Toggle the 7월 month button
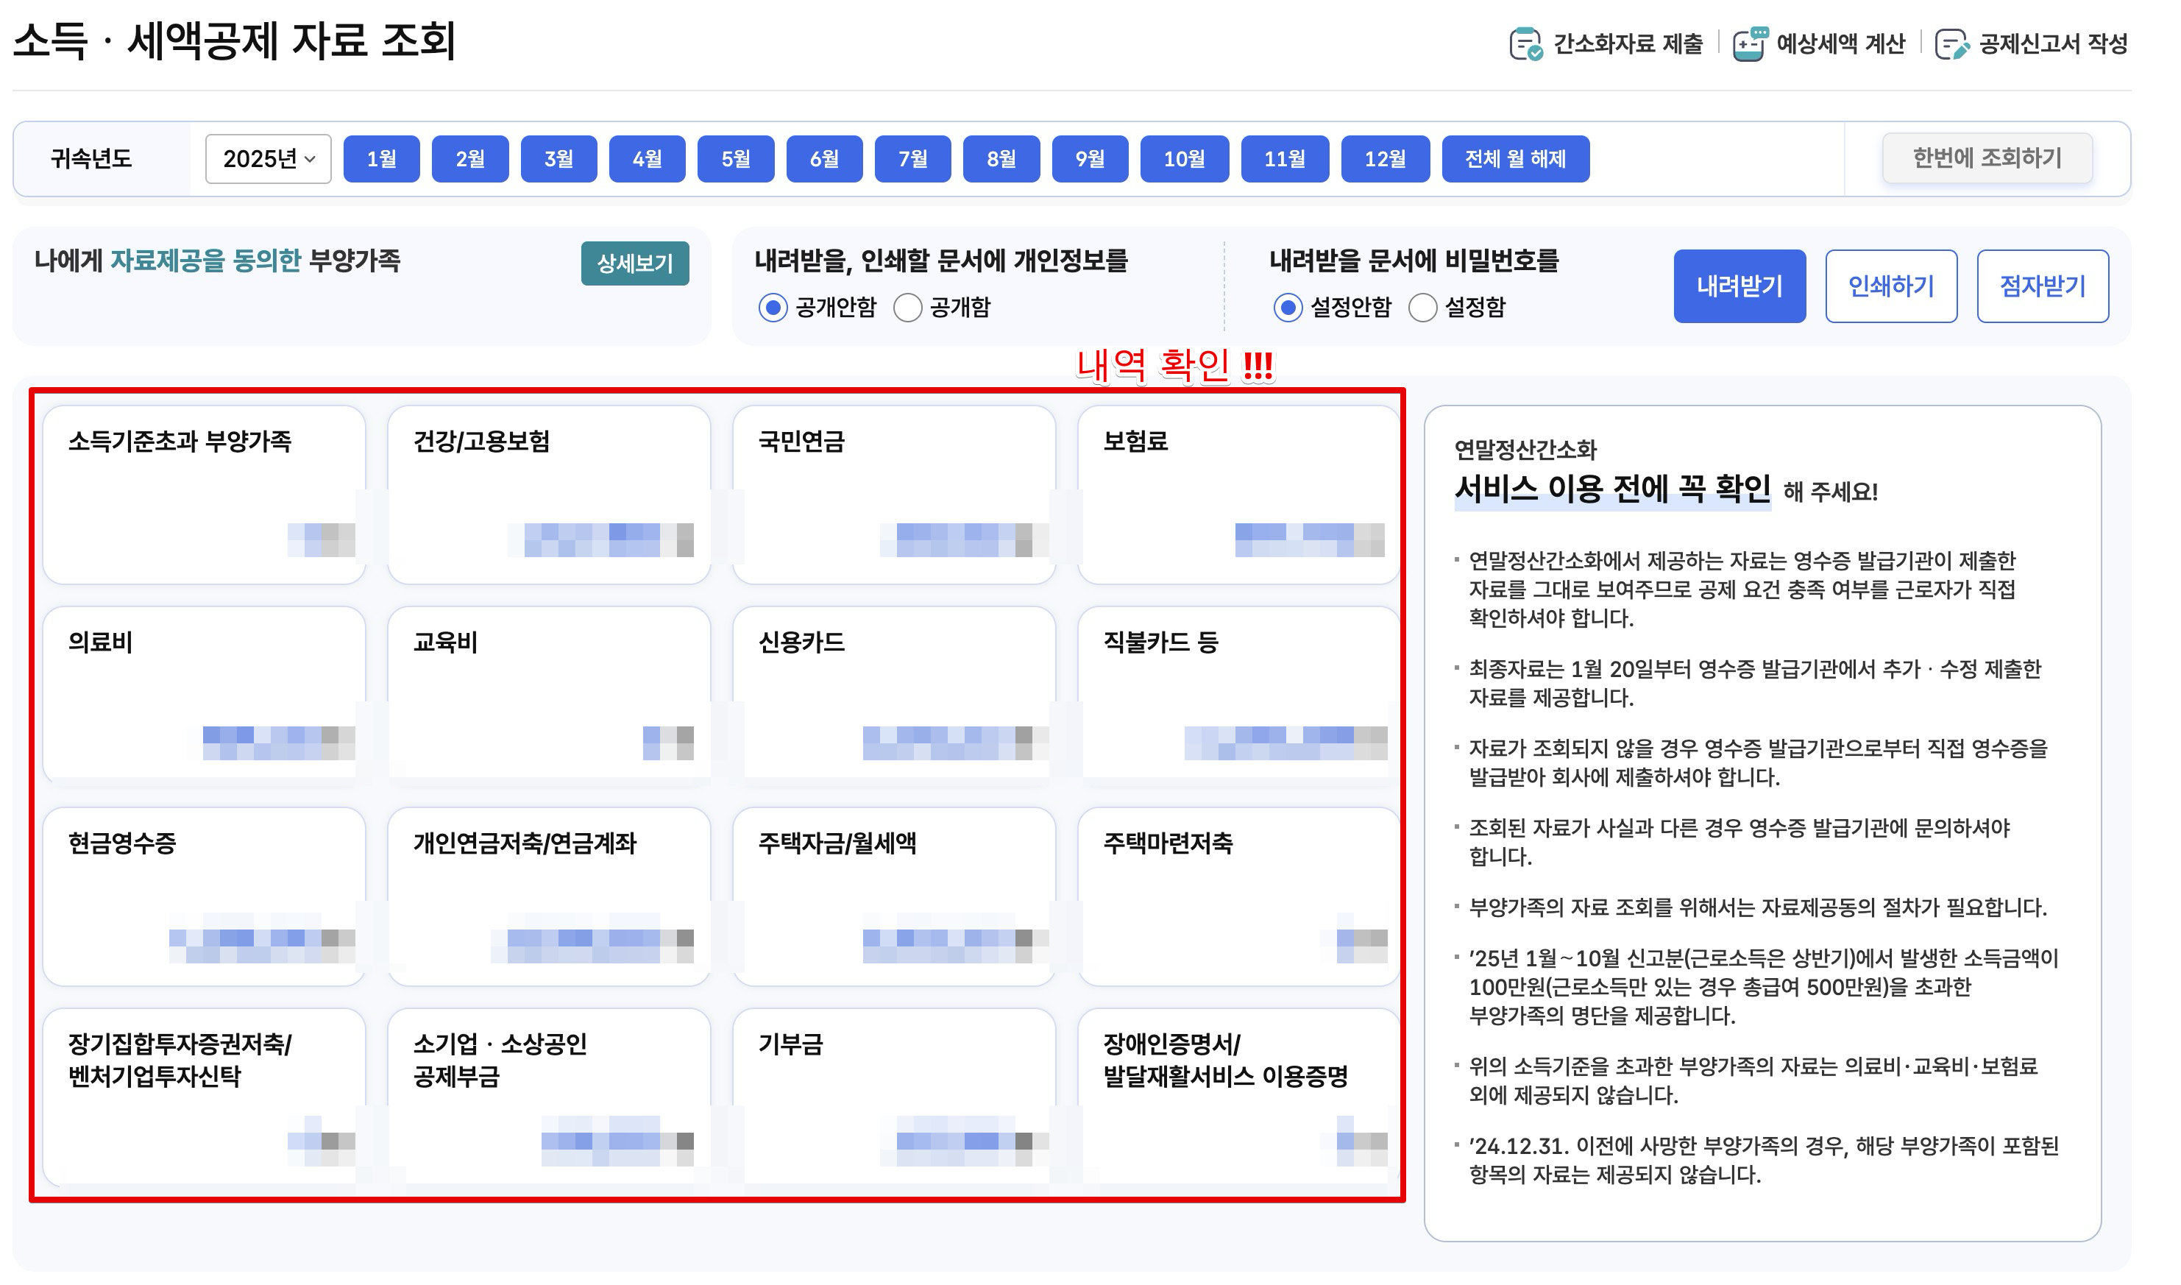The width and height of the screenshot is (2181, 1285). (913, 159)
